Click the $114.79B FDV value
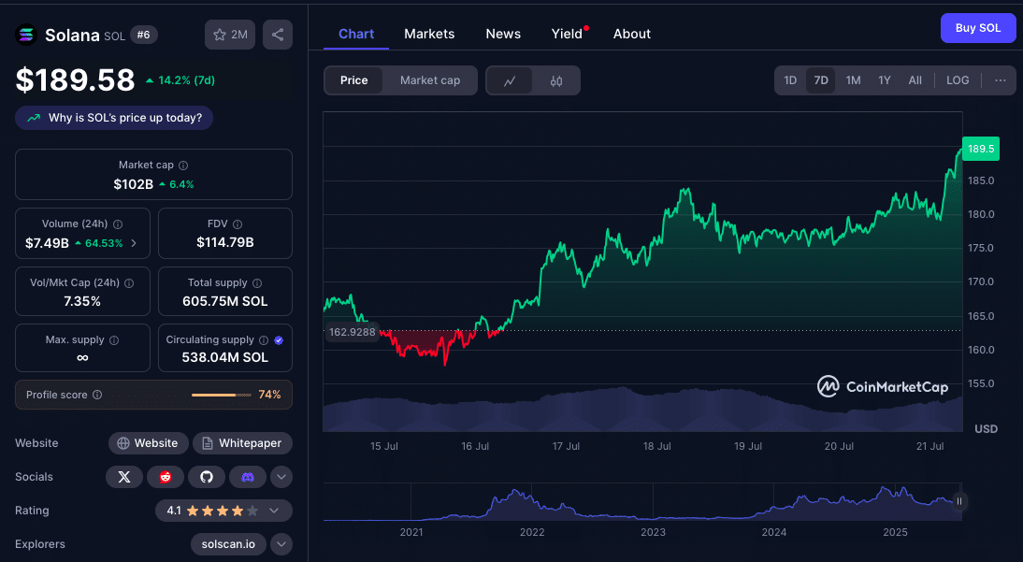 tap(225, 243)
